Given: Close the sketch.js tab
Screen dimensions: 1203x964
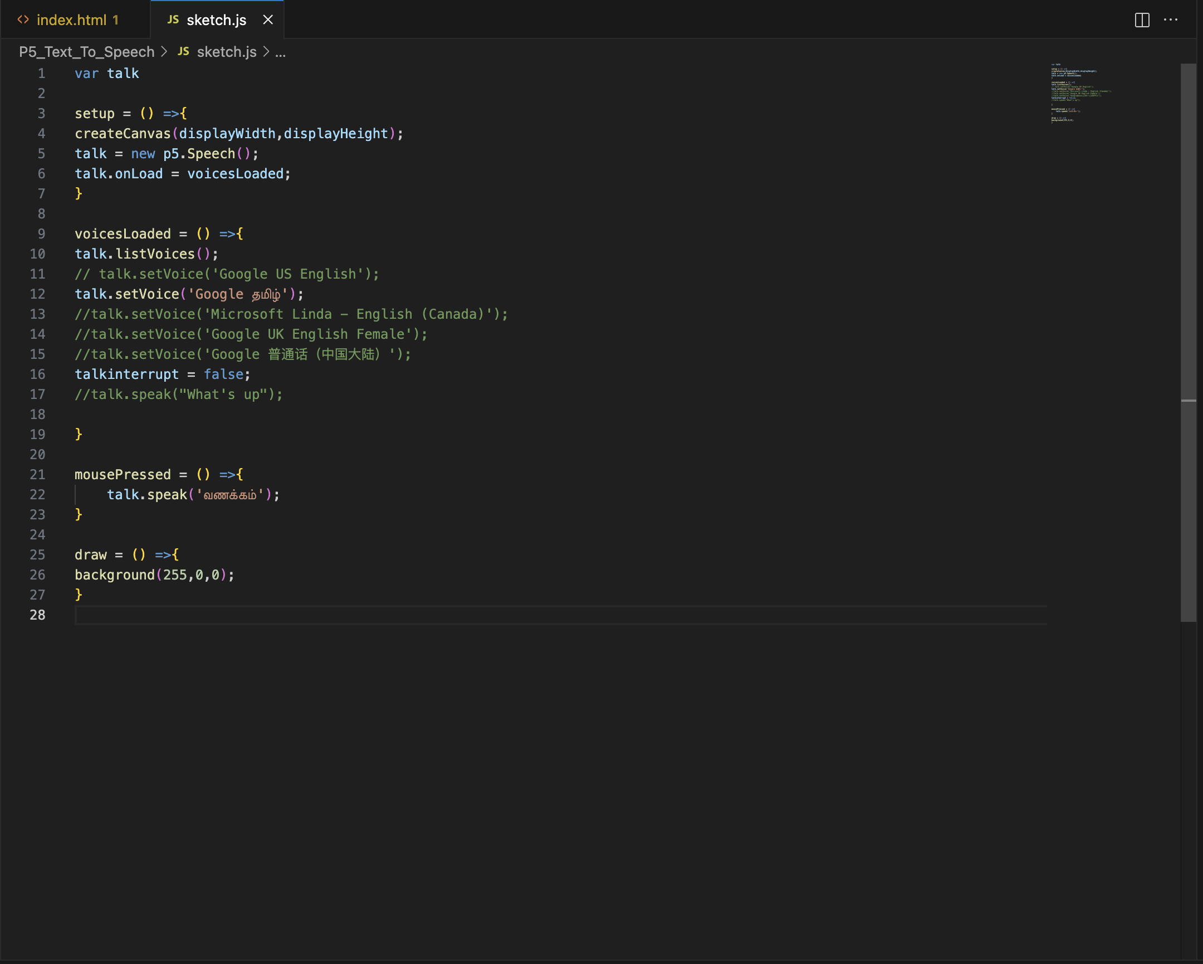Looking at the screenshot, I should 268,20.
